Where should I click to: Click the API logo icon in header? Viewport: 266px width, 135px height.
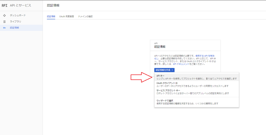tap(4, 5)
